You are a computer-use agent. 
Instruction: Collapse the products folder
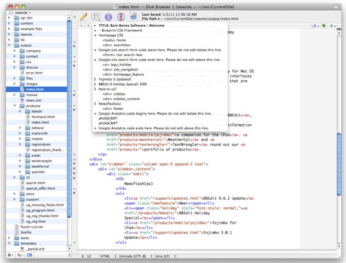[15, 106]
